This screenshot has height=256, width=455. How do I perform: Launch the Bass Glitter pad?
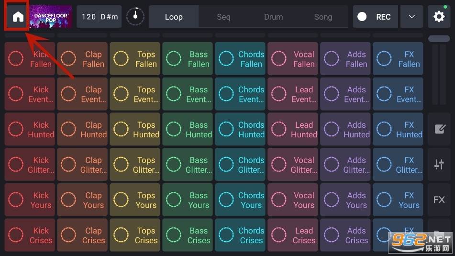point(188,165)
